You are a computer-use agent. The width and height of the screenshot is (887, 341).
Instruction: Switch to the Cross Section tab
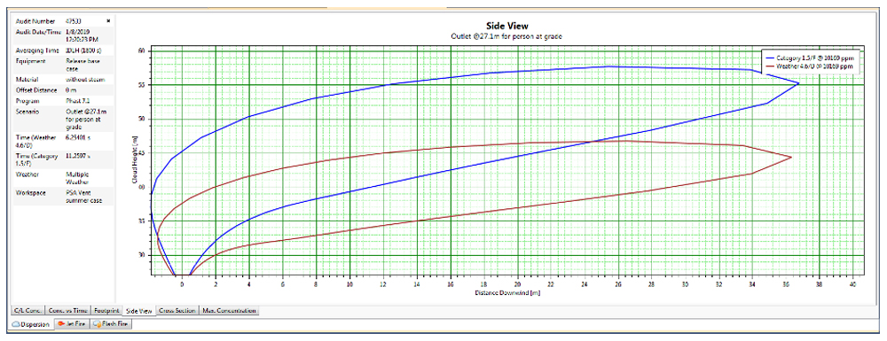point(177,311)
